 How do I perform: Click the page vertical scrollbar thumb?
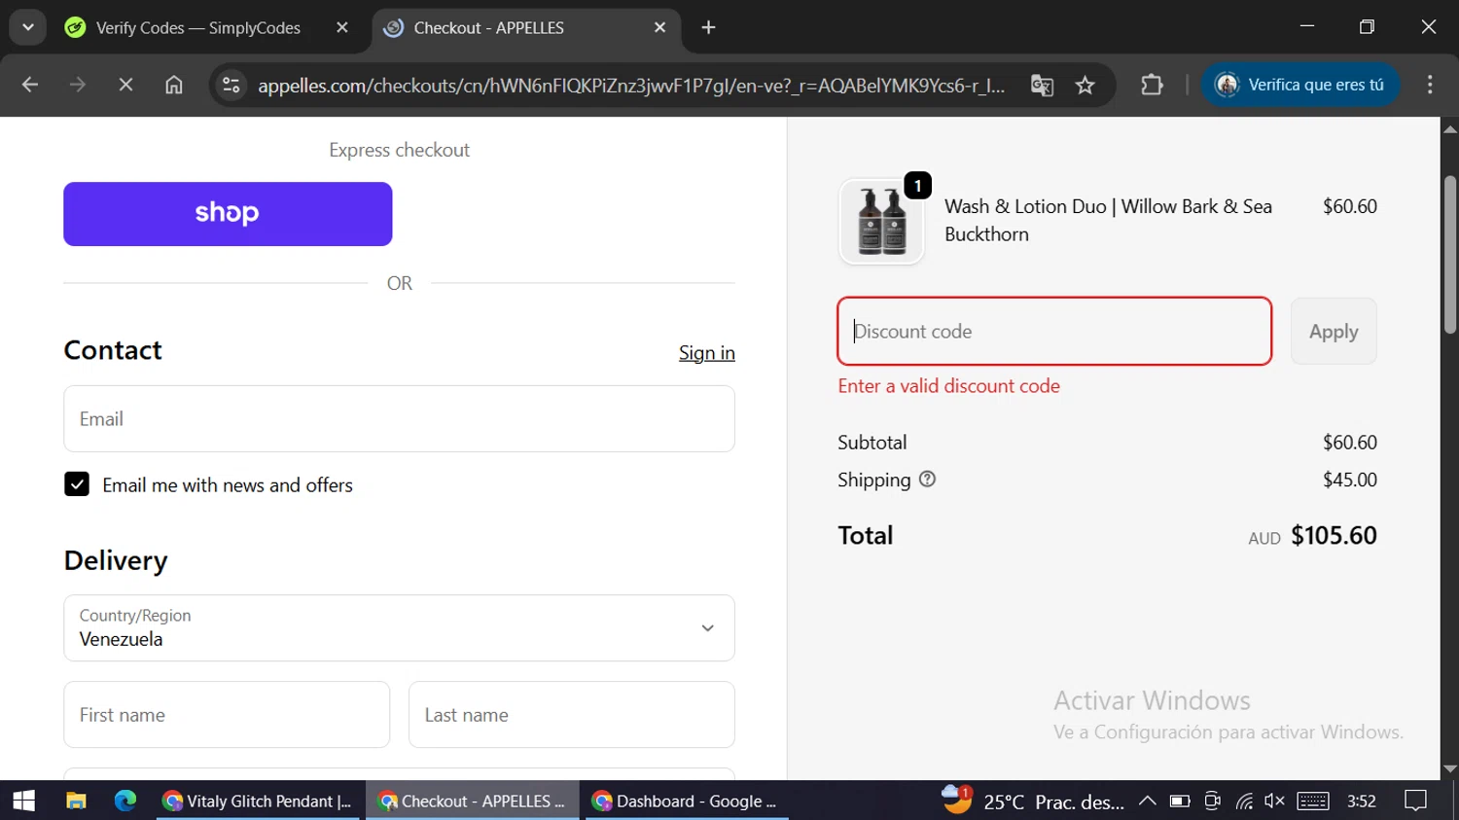[x=1449, y=255]
